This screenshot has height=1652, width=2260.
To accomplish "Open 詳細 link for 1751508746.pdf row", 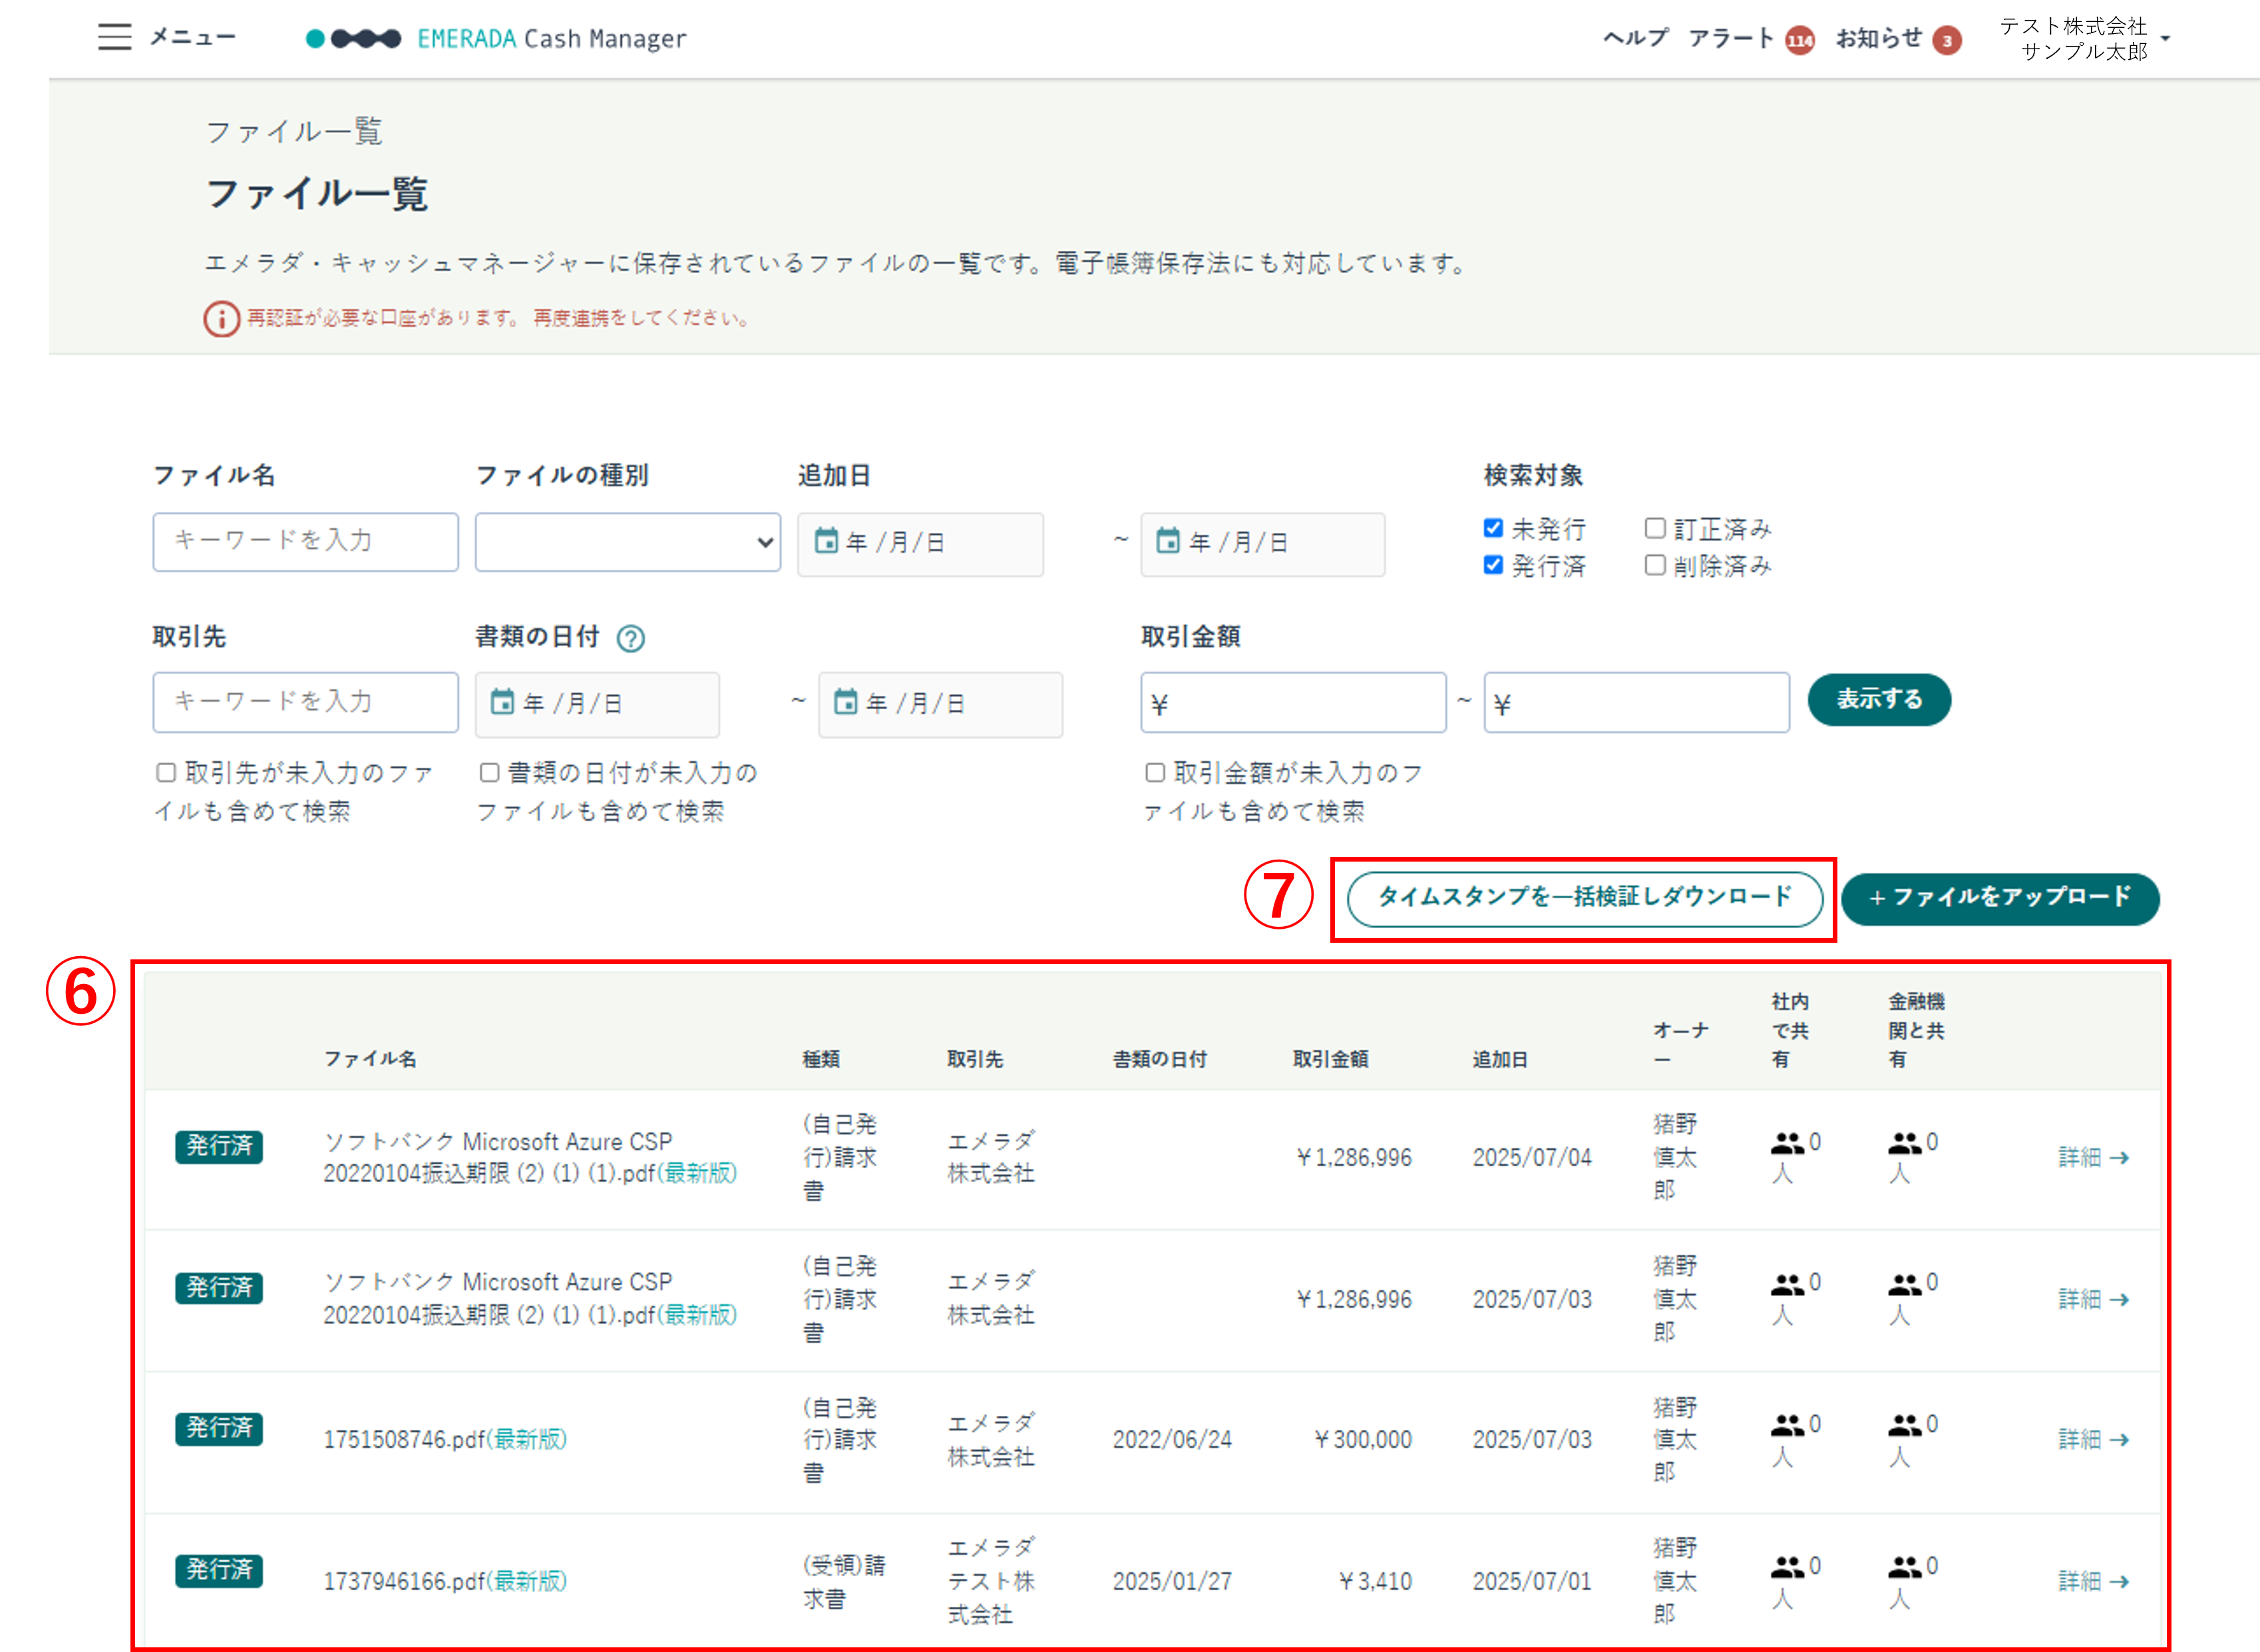I will click(x=2093, y=1439).
